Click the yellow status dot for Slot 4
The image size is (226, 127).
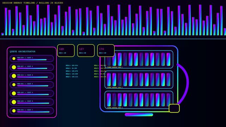click(14, 85)
